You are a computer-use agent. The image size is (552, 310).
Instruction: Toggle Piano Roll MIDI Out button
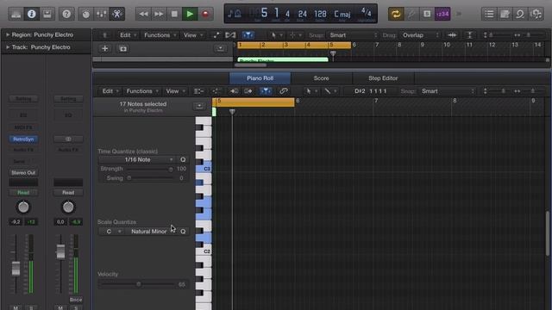248,91
